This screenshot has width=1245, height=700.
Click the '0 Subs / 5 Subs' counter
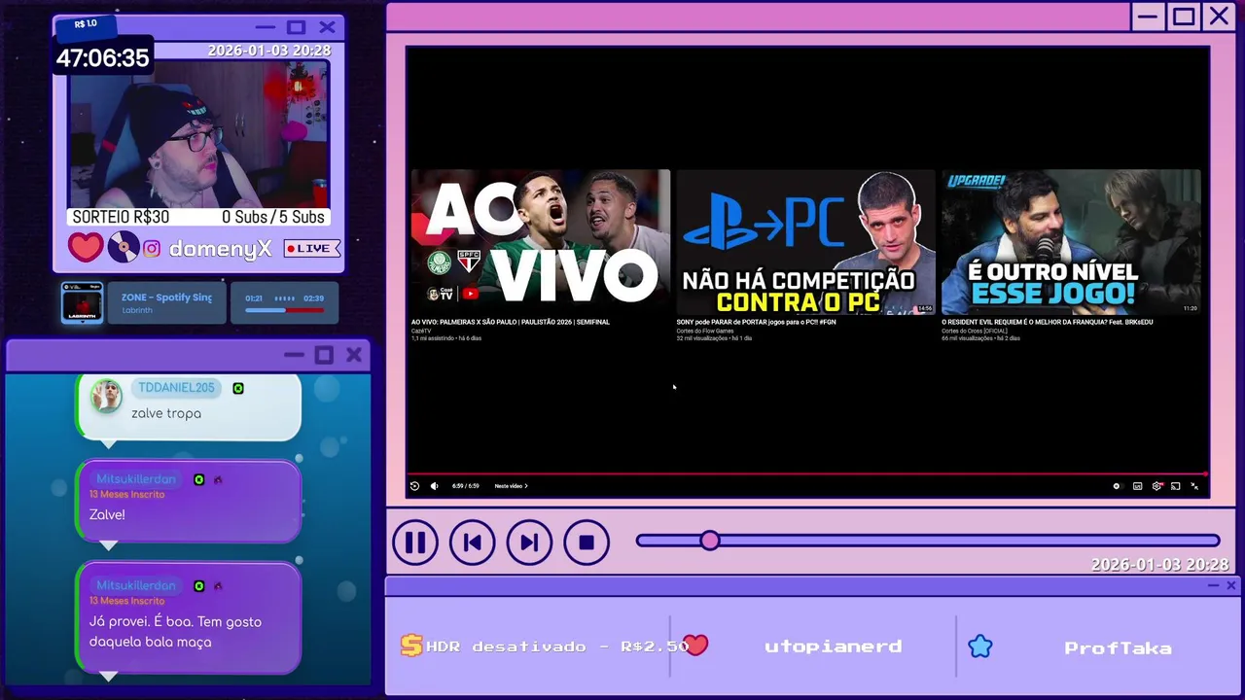(x=273, y=217)
